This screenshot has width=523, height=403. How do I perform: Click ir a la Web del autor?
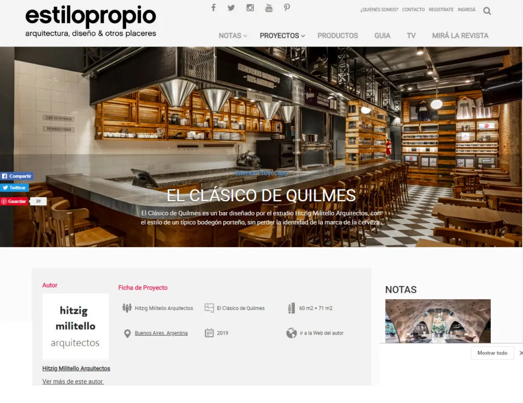click(x=322, y=333)
